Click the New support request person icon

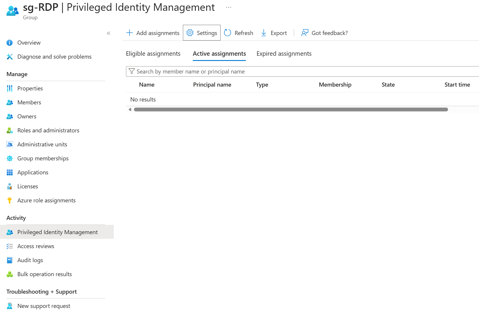pos(10,306)
